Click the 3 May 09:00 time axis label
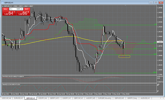The image size is (165, 100). click(98, 94)
